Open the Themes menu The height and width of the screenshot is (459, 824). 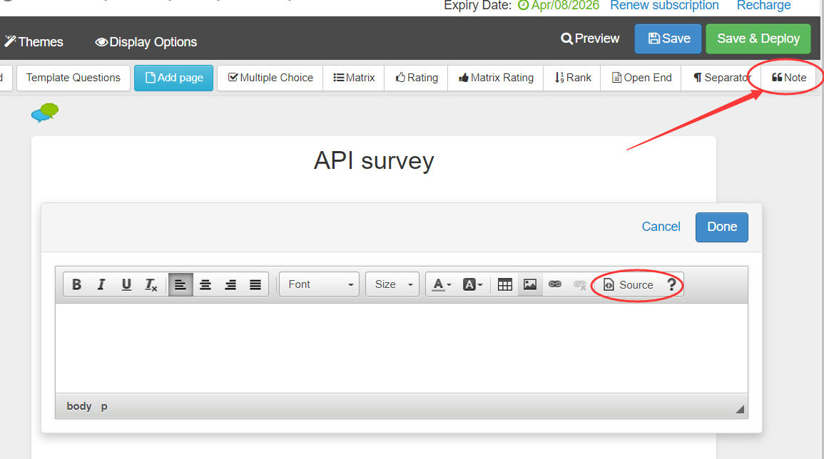pos(34,42)
